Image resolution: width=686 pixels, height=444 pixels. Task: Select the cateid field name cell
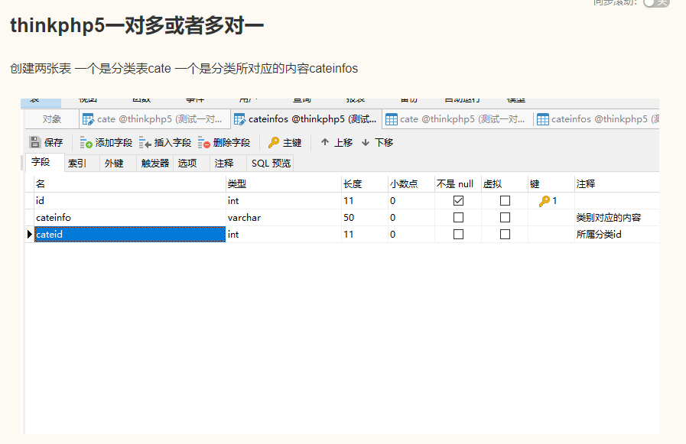130,235
